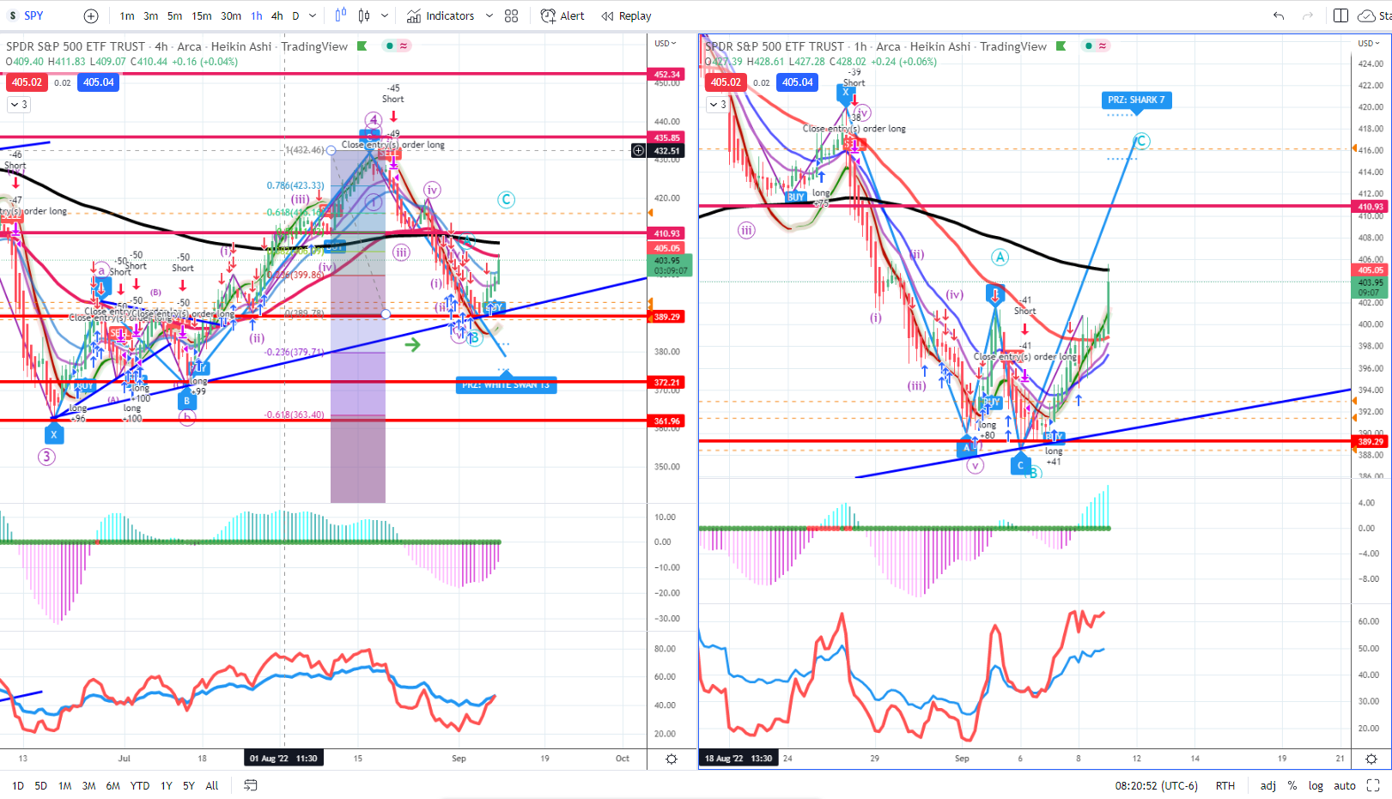Viewport: 1392px width, 799px height.
Task: Toggle percent scale mode
Action: pos(1292,785)
